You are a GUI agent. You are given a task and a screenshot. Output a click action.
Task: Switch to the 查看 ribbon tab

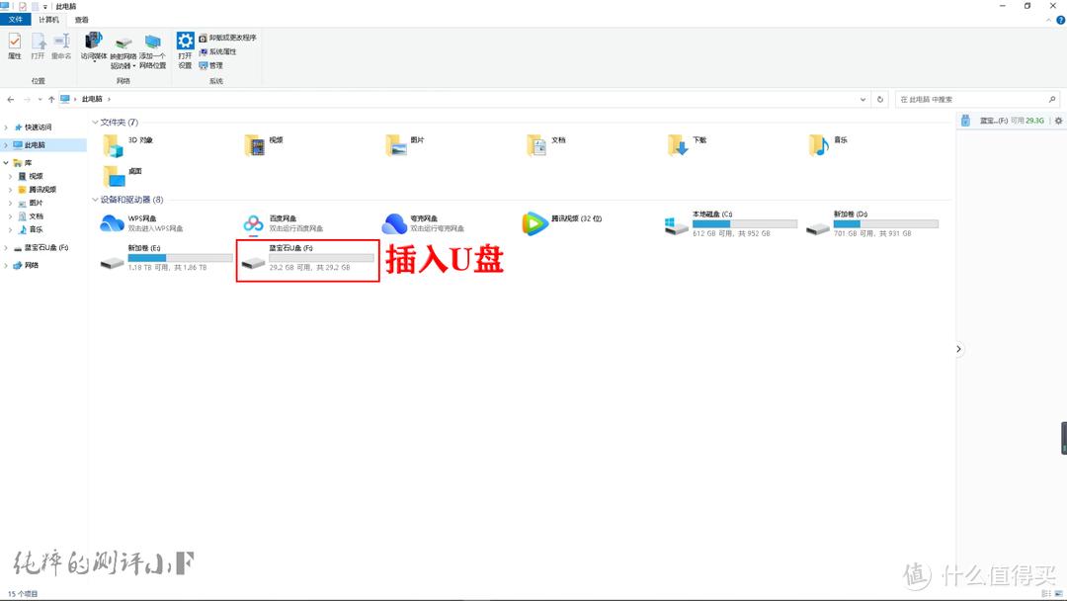82,20
